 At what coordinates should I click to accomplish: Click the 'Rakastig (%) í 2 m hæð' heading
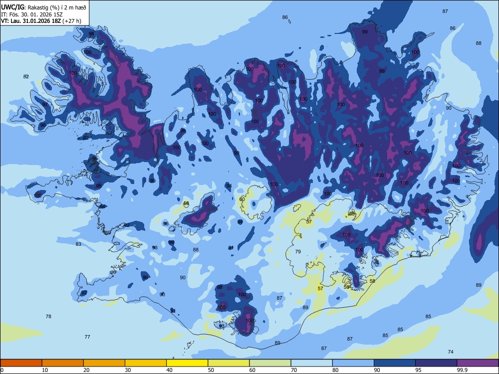[x=57, y=7]
